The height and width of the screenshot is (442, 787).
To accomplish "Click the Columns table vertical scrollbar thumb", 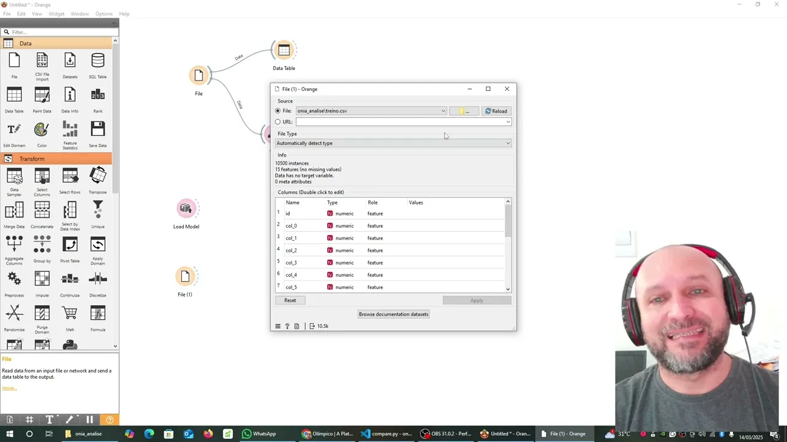I will (508, 221).
